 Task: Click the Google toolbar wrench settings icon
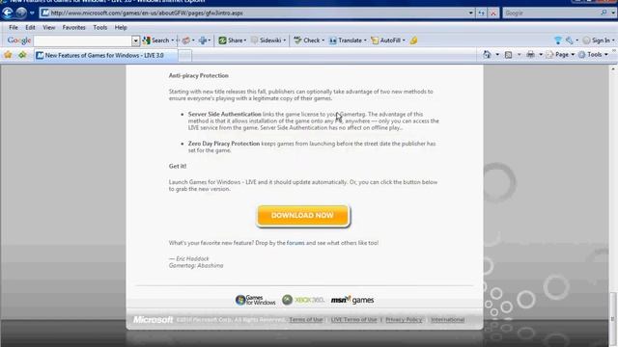[x=569, y=40]
